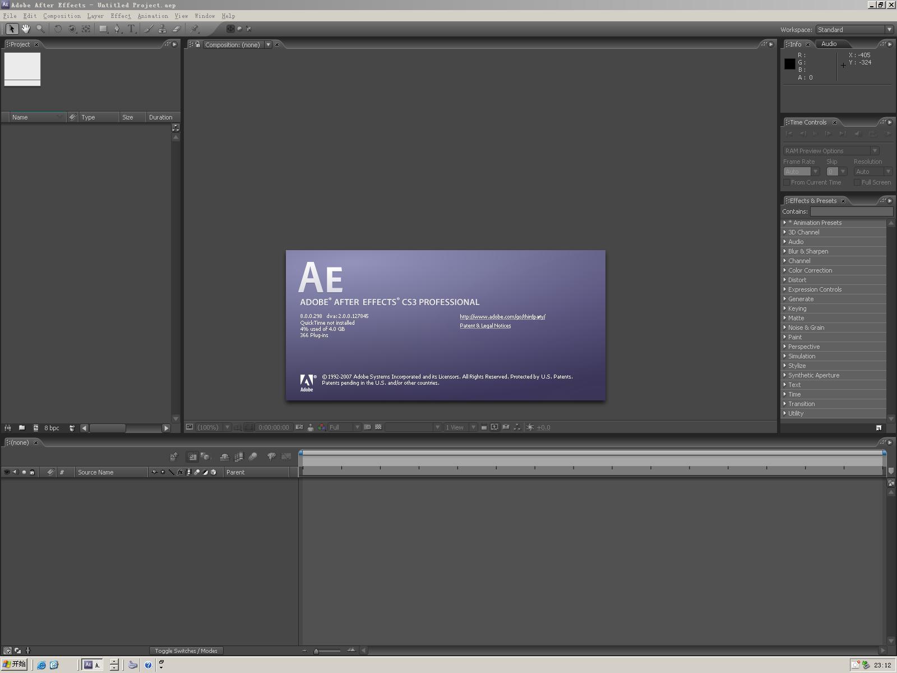Open the RAM Preview Options dropdown
This screenshot has height=673, width=897.
click(x=831, y=151)
